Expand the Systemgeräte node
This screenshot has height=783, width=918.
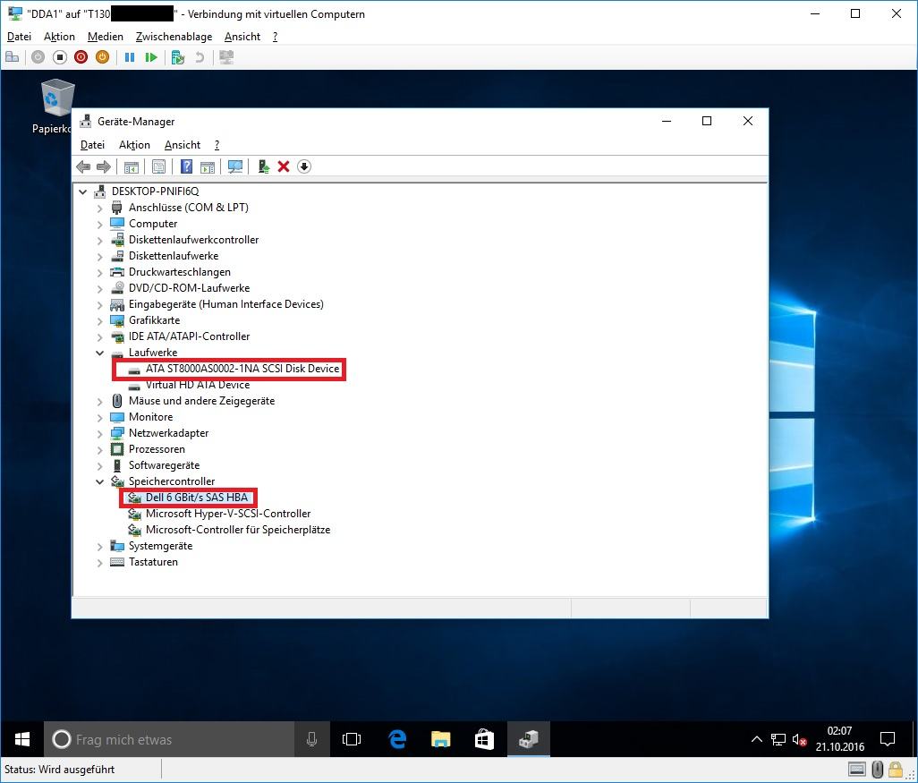tap(99, 546)
